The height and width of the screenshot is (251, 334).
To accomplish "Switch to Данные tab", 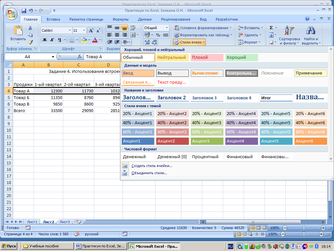I will pyautogui.click(x=144, y=19).
